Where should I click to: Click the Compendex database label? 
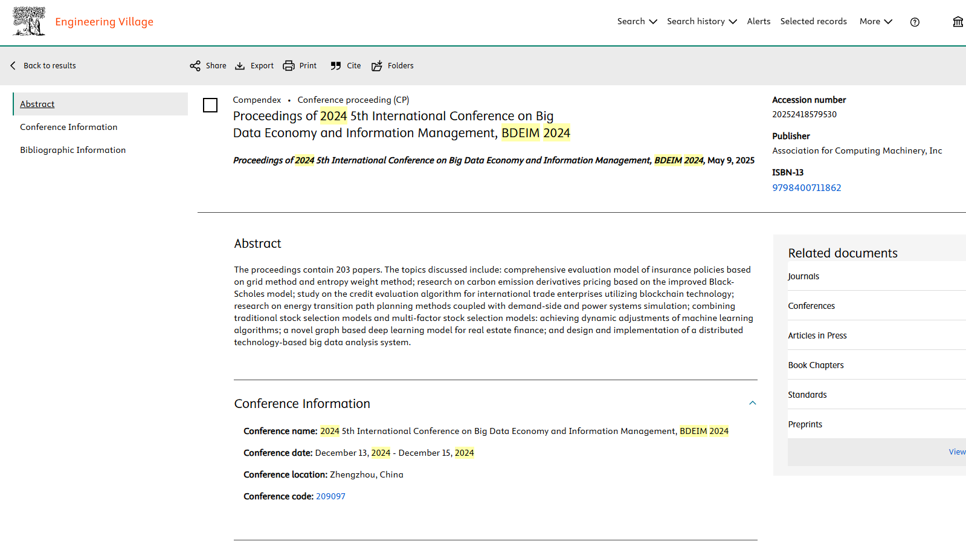point(257,100)
